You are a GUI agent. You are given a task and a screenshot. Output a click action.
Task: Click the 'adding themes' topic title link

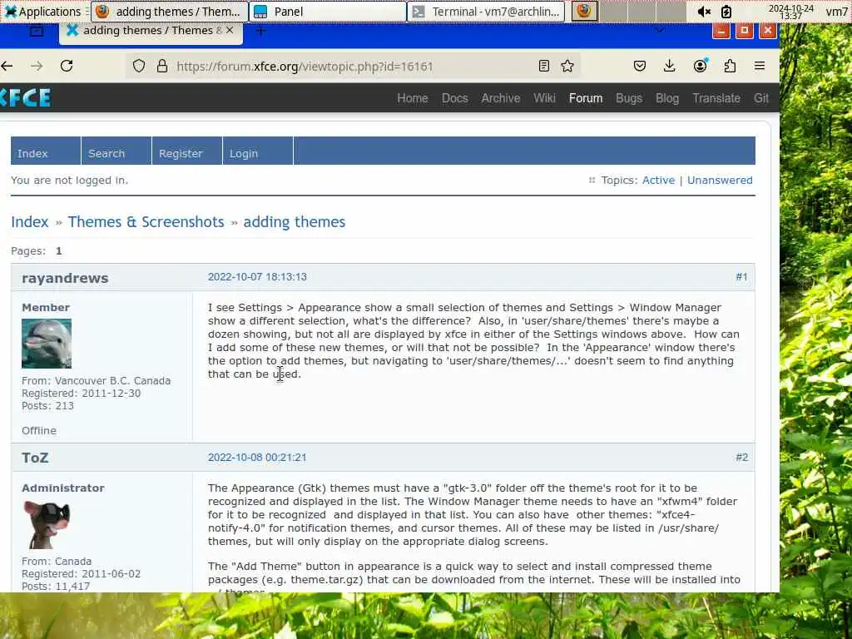point(294,221)
